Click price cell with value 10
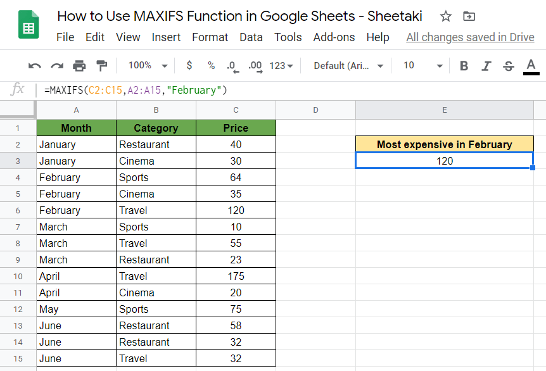Screen dimensions: 546x371 coord(236,227)
